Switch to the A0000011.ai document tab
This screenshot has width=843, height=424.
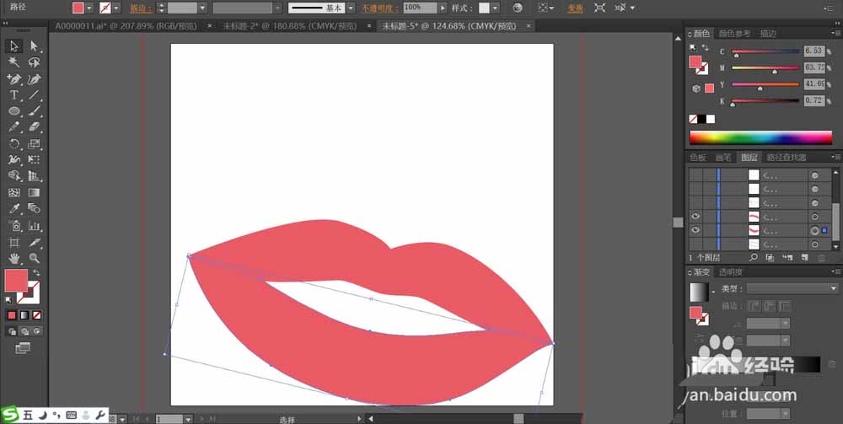coord(128,26)
